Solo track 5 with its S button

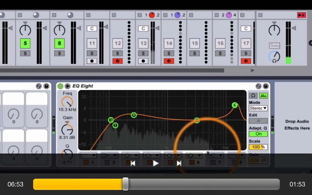pyautogui.click(x=25, y=53)
